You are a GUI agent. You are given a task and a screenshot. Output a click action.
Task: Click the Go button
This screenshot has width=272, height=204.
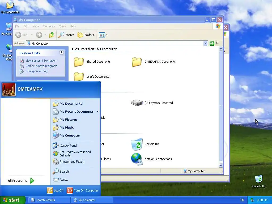214,43
